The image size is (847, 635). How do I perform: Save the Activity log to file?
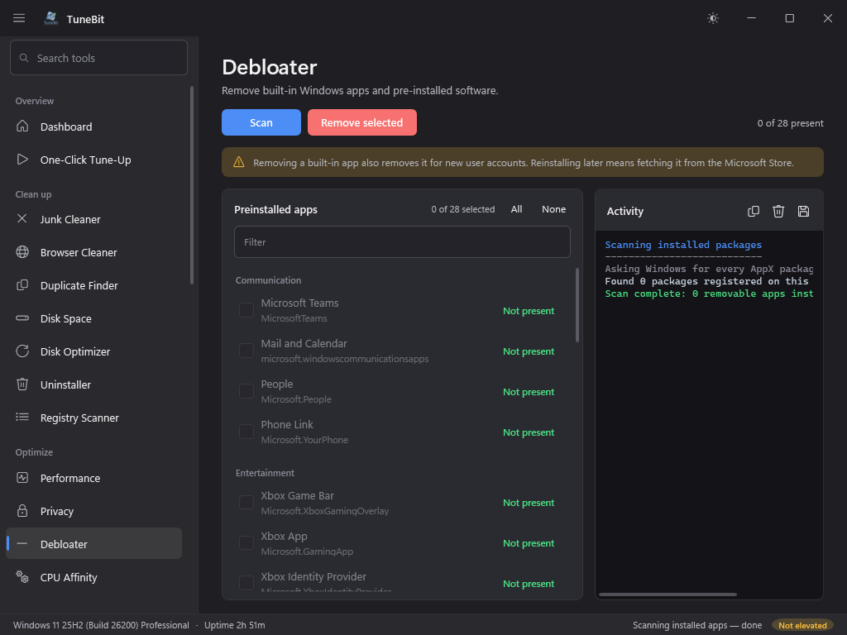coord(803,211)
